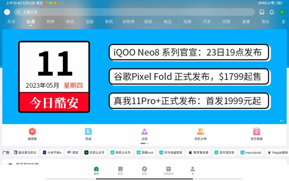
Task: Open the 华为电脑管家 topic chip
Action: pyautogui.click(x=171, y=152)
